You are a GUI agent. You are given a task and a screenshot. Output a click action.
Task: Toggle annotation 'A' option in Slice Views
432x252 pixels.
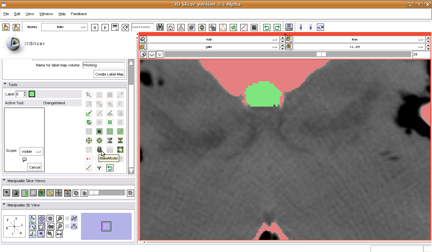[33, 193]
